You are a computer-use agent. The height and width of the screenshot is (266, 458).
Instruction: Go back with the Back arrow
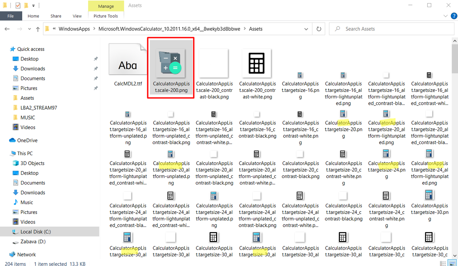click(x=8, y=29)
